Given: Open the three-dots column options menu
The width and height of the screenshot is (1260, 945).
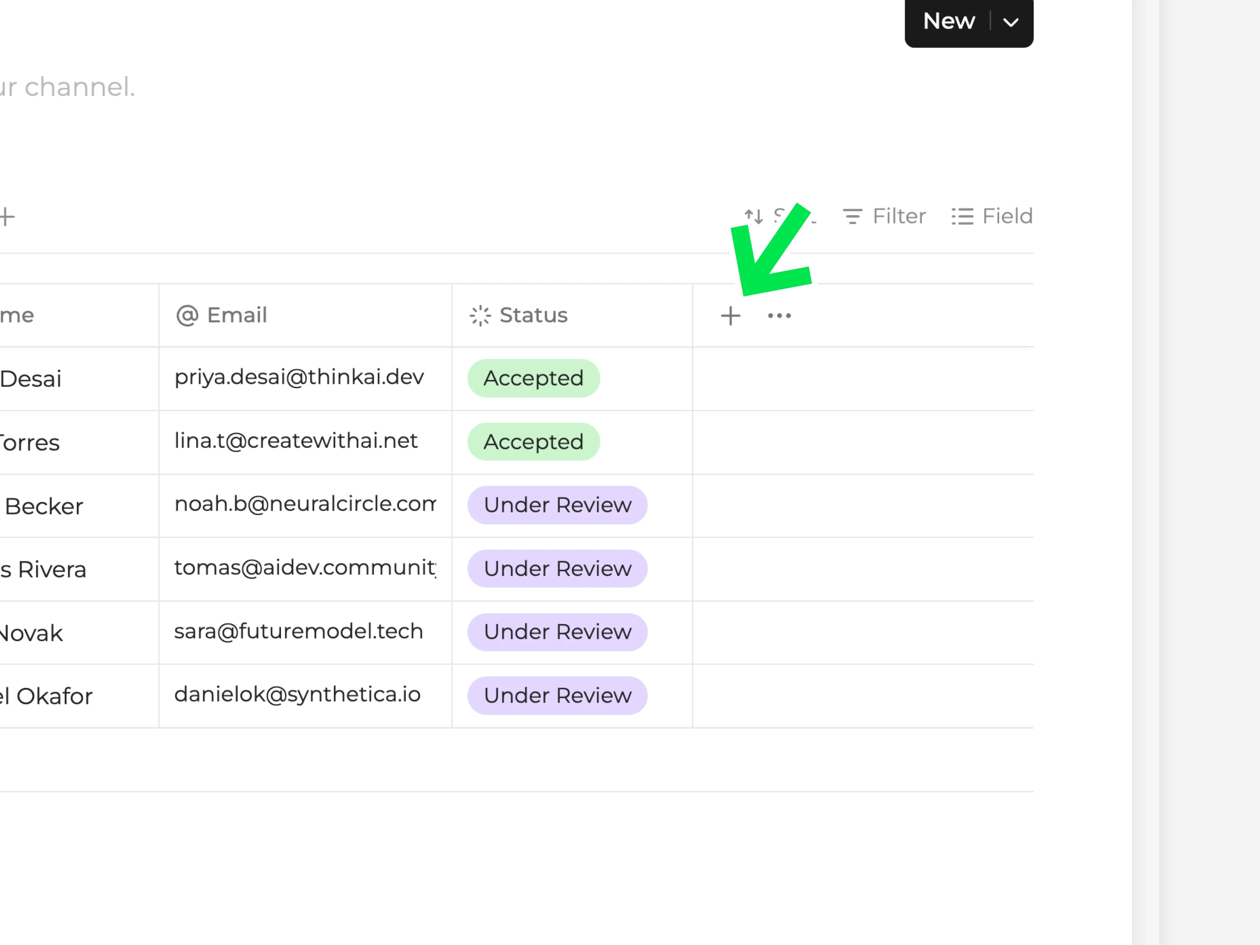Looking at the screenshot, I should (779, 315).
